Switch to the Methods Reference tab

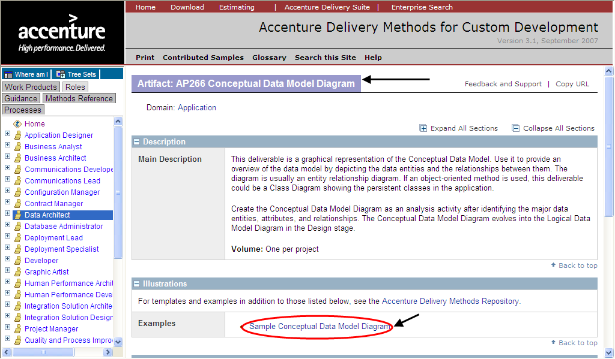tap(79, 98)
